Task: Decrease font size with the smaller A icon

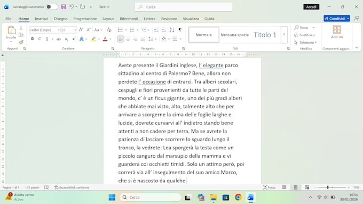Action: pyautogui.click(x=89, y=30)
